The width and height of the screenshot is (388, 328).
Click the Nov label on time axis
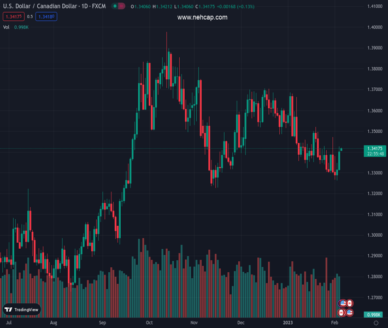tap(194, 323)
